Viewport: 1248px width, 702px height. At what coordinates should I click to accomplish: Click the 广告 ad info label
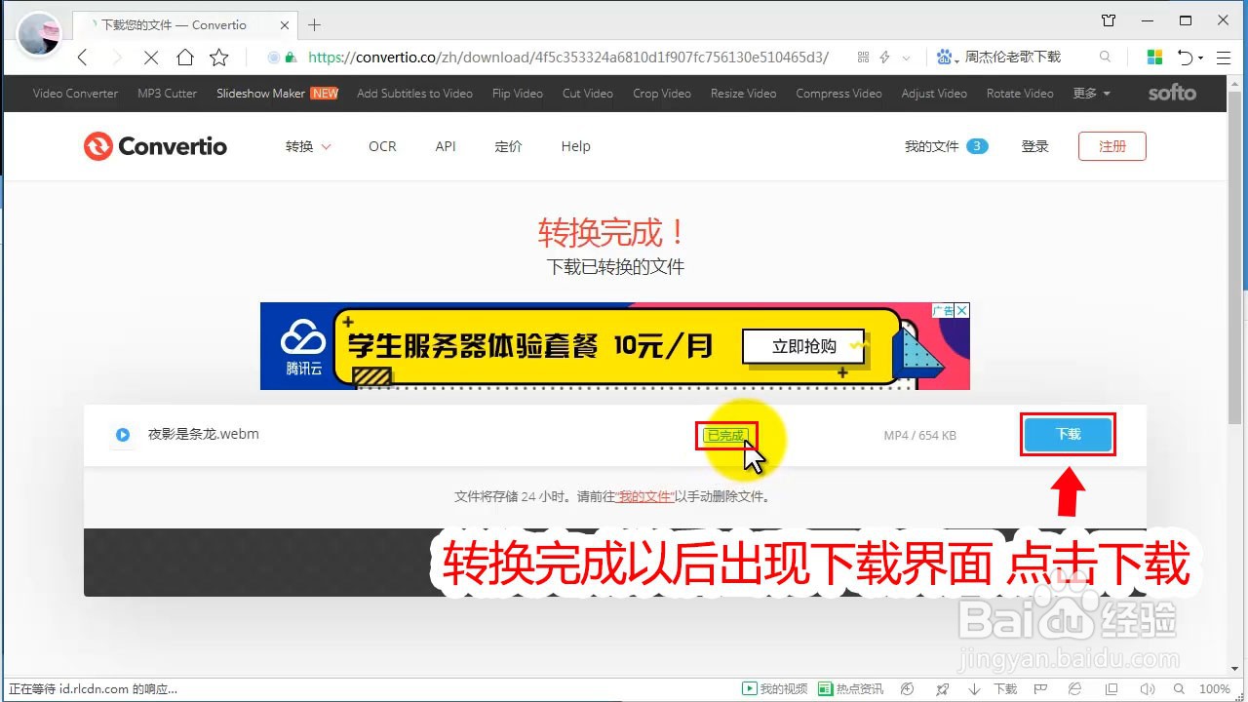pyautogui.click(x=942, y=311)
